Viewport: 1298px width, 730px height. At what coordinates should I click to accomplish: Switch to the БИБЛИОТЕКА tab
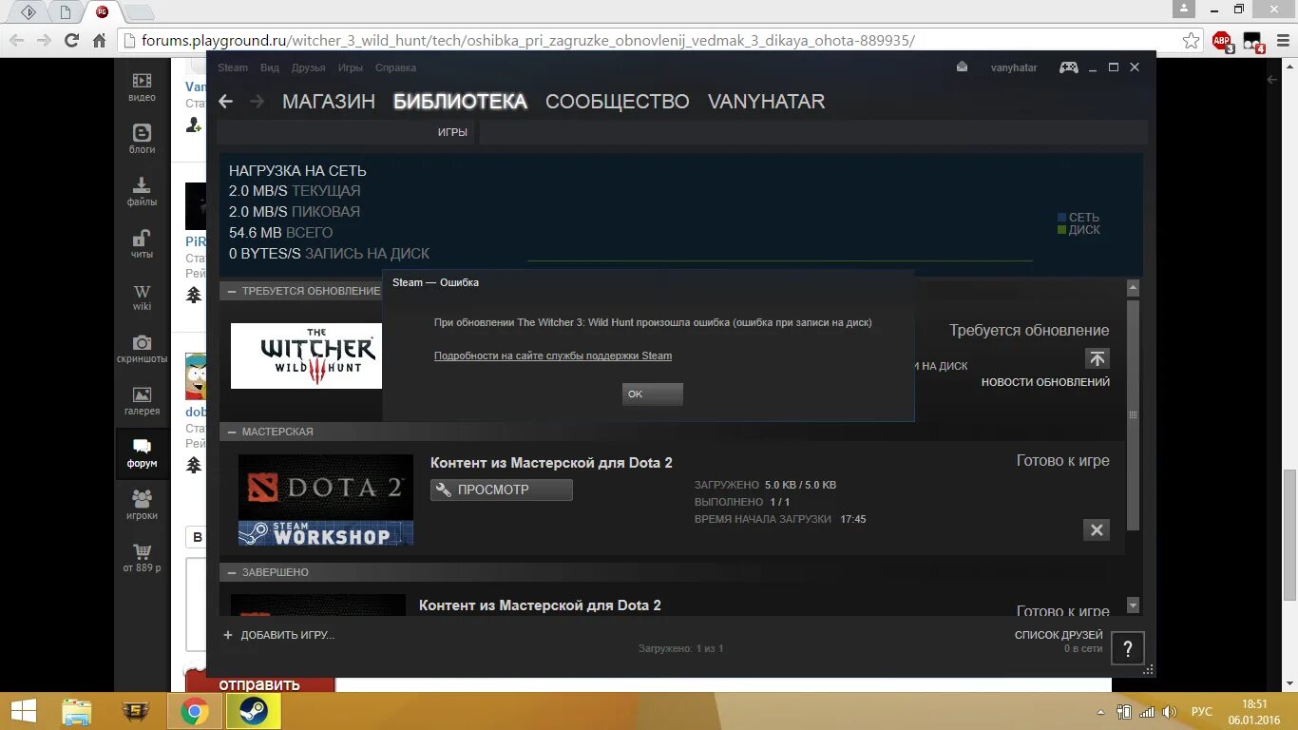tap(460, 102)
